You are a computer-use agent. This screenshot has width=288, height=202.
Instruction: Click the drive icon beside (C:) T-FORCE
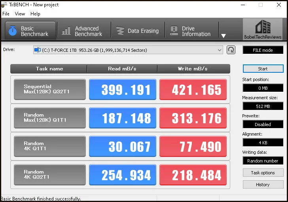(x=38, y=50)
